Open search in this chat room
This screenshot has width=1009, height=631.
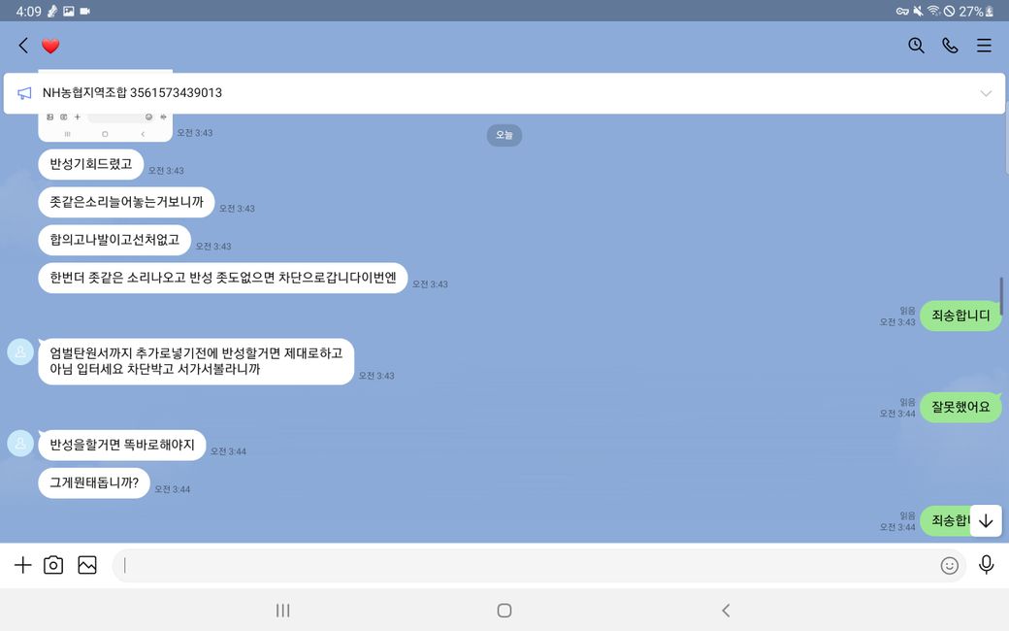click(x=916, y=46)
